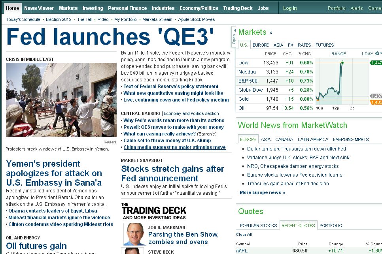382x254 pixels.
Task: Open Oil futures gain headline
Action: click(36, 246)
